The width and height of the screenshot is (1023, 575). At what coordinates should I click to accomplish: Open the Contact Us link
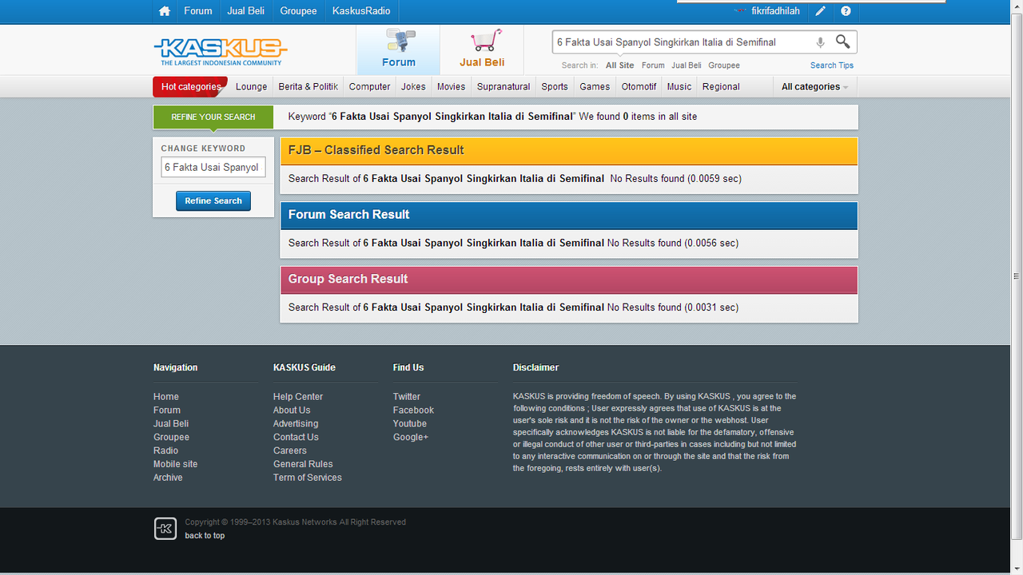[x=296, y=438]
